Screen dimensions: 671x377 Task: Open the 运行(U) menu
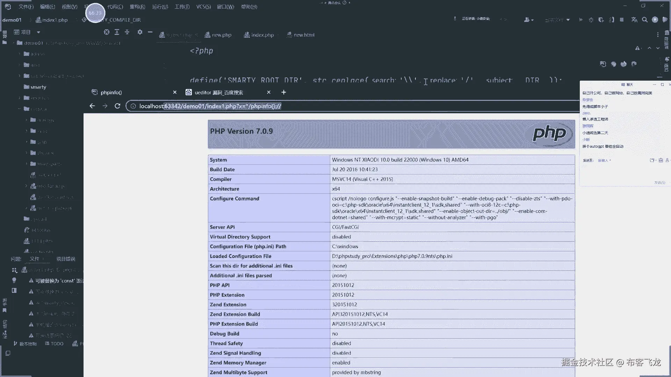(160, 7)
